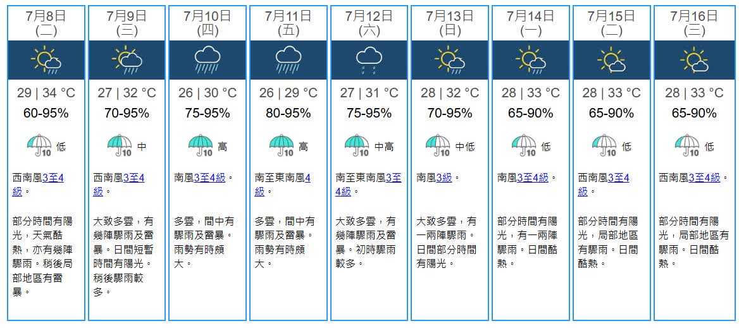
Task: Click the 26 | 29 °C temperature for July 11
Action: 289,93
